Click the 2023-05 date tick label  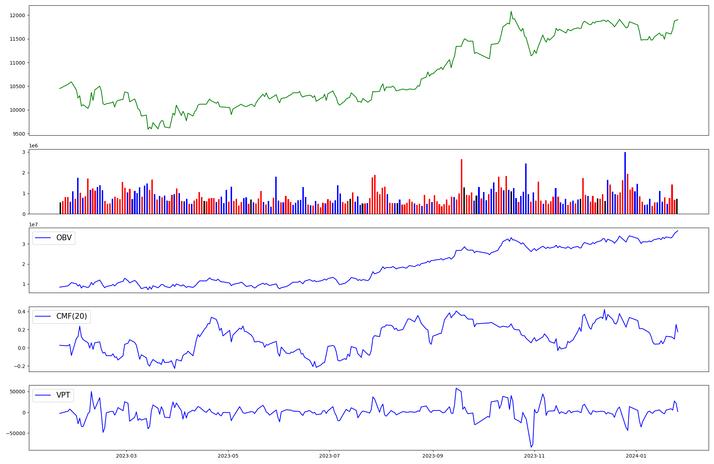[228, 456]
